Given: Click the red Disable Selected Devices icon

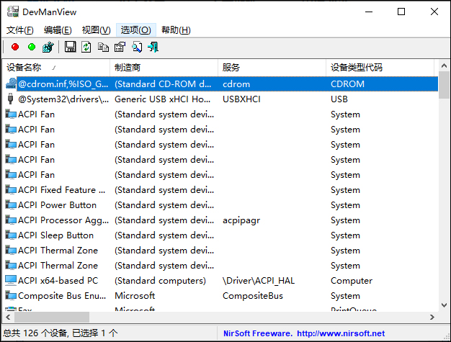Looking at the screenshot, I should [x=15, y=48].
